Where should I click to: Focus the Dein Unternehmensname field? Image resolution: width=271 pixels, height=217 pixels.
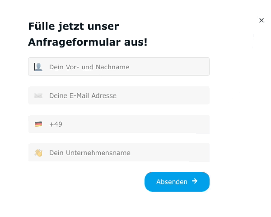click(x=119, y=153)
